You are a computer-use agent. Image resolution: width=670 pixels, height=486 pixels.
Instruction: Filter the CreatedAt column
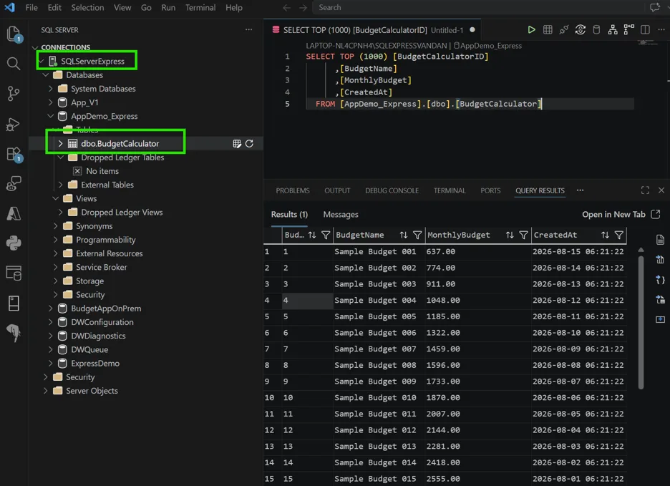coord(618,235)
